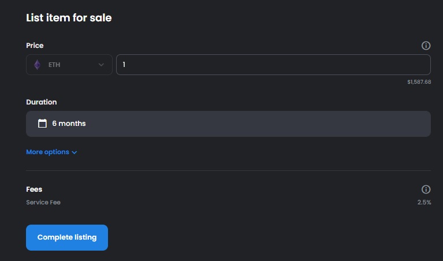Screen dimensions: 443x261
Task: Click the List item for sale heading
Action: 69,18
